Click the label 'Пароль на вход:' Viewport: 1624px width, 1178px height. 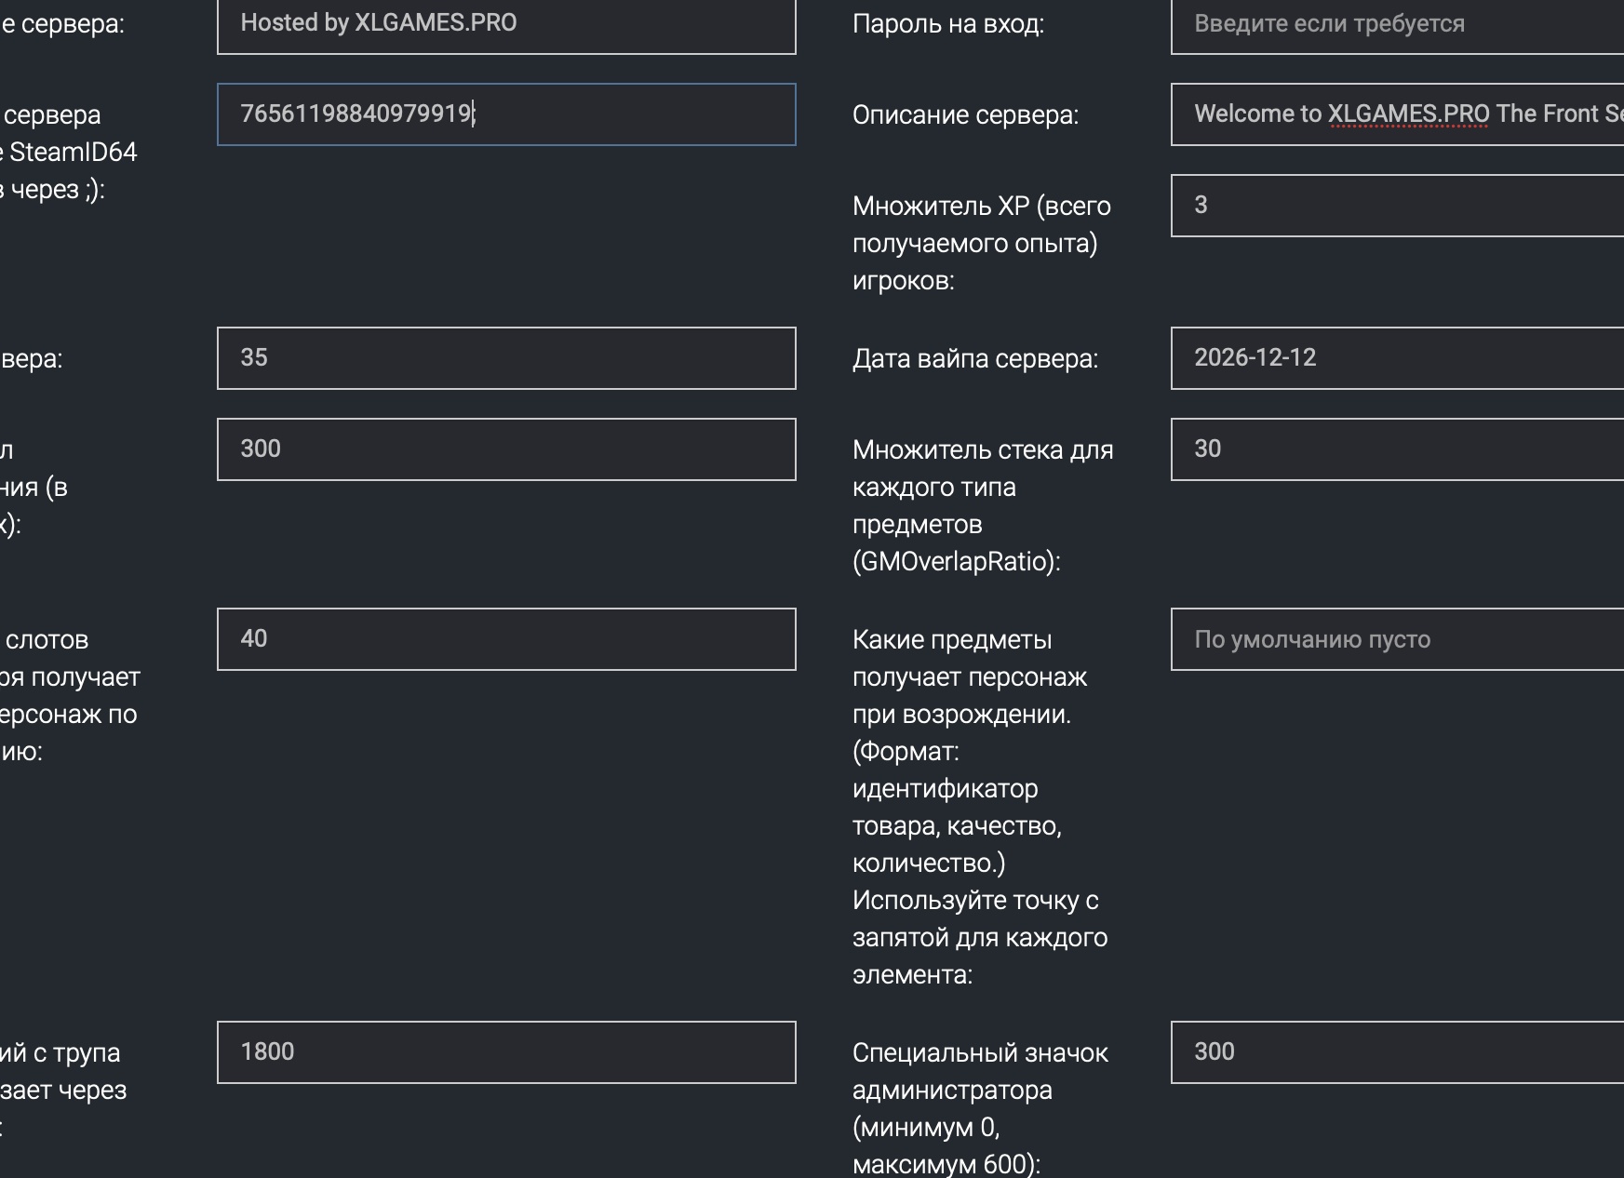pyautogui.click(x=948, y=24)
